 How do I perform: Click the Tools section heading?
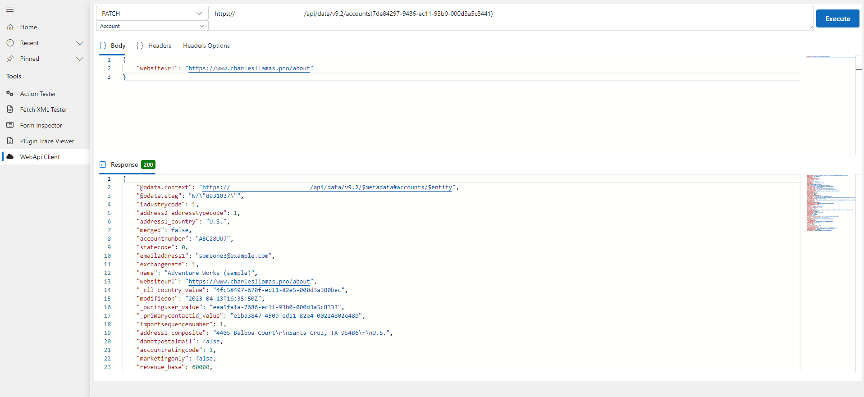[14, 76]
